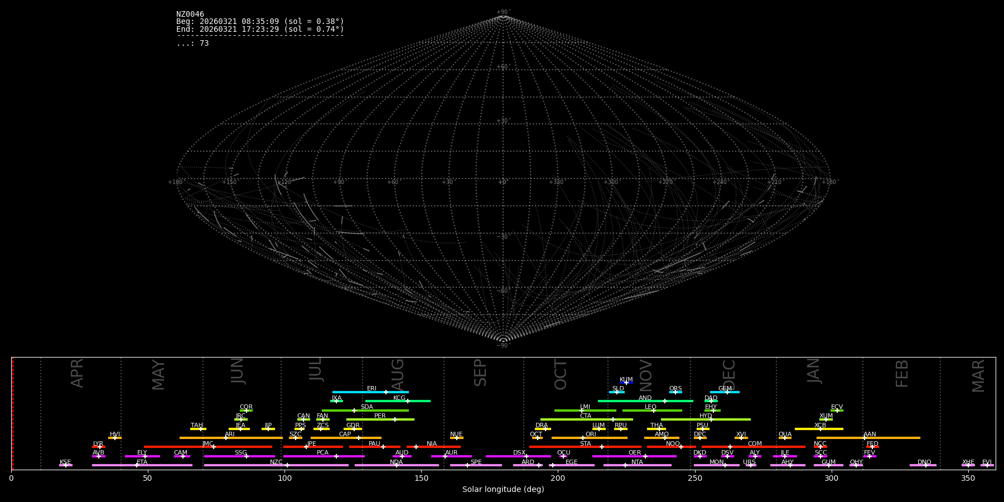Click the PER shower label
The image size is (1004, 502).
click(380, 416)
